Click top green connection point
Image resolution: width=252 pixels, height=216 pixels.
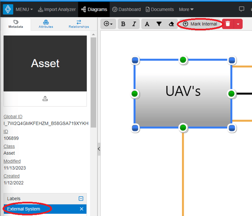pyautogui.click(x=183, y=60)
